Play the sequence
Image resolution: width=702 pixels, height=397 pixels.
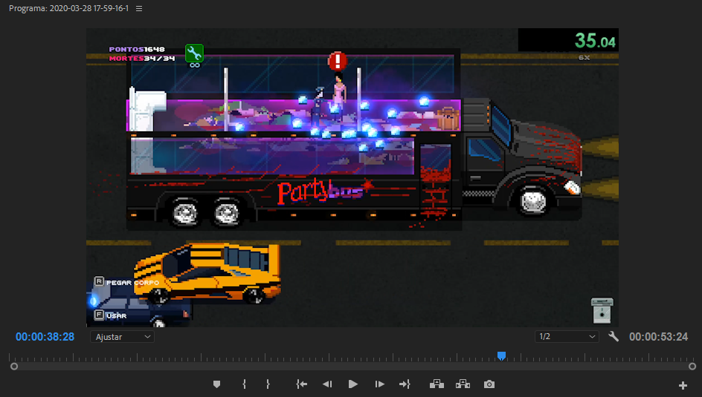pos(352,384)
